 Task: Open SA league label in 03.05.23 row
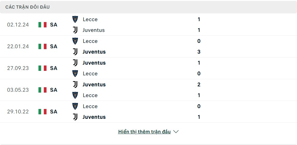pyautogui.click(x=54, y=90)
